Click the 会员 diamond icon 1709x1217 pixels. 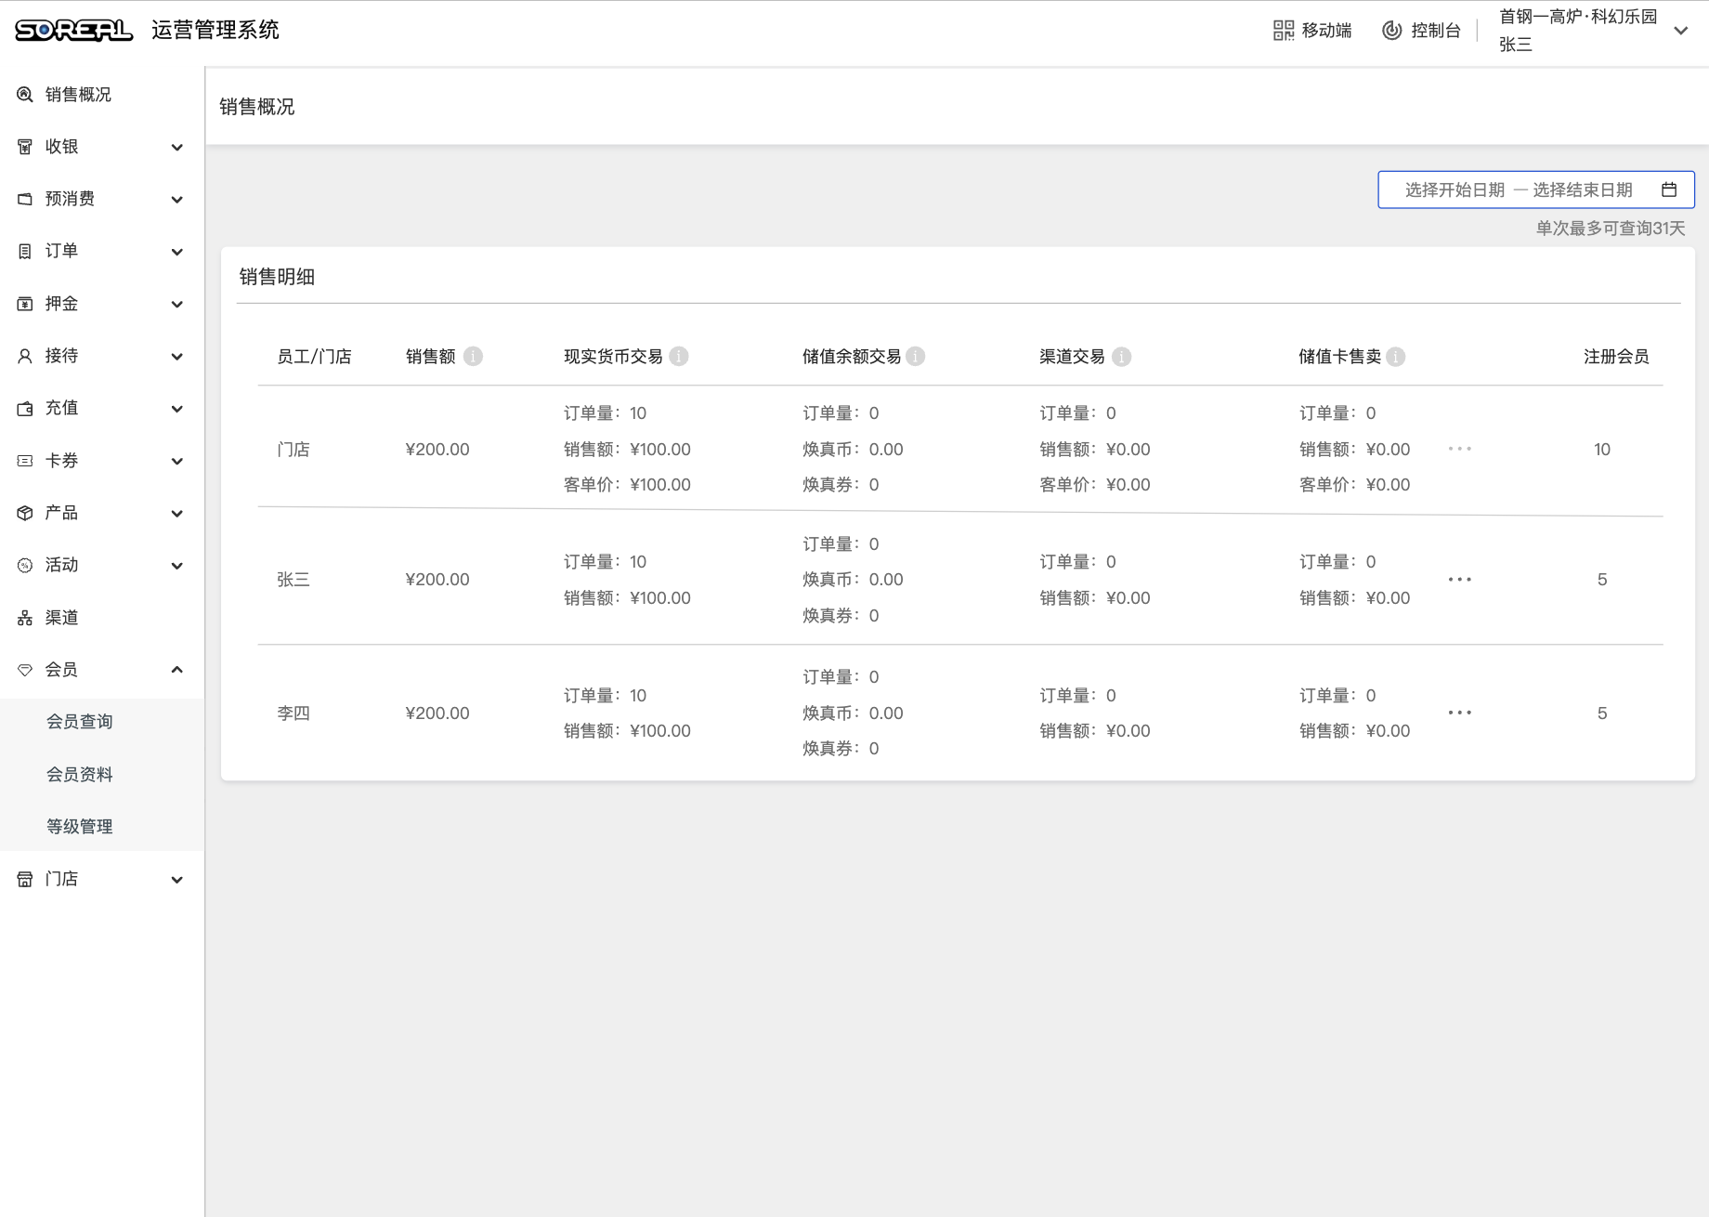click(x=25, y=670)
